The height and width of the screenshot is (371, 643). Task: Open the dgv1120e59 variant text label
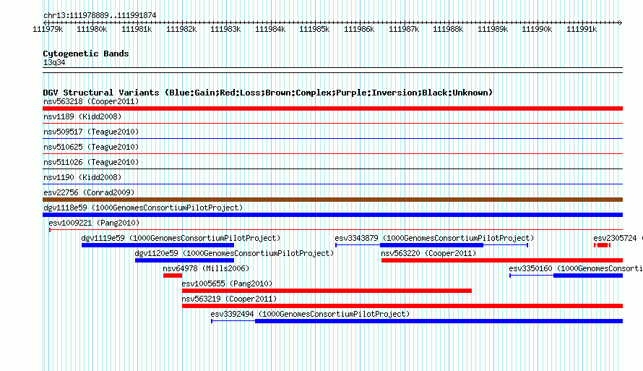pyautogui.click(x=234, y=253)
